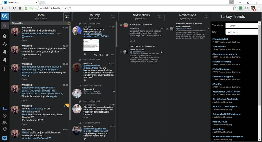Image resolution: width=262 pixels, height=142 pixels.
Task: Open more actions on JaxRayt tweet
Action: (113, 55)
